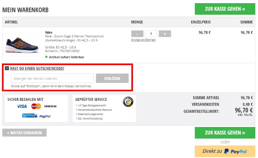Screen dimensions: 258x158
Task: Redeem voucher with Einlösen button
Action: point(112,78)
